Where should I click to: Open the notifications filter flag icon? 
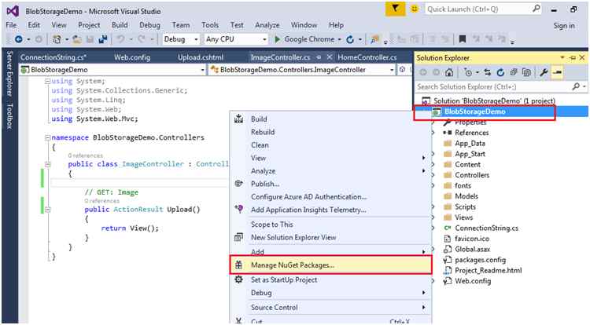[395, 9]
